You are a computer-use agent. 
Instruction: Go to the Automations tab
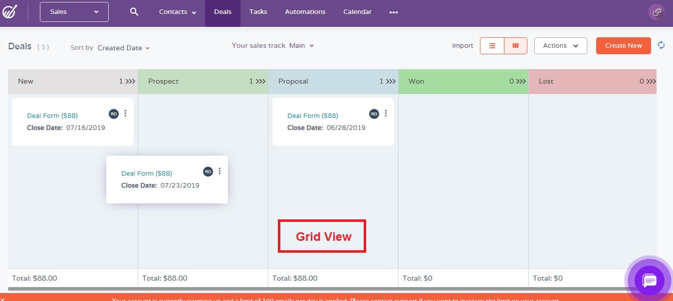coord(305,12)
